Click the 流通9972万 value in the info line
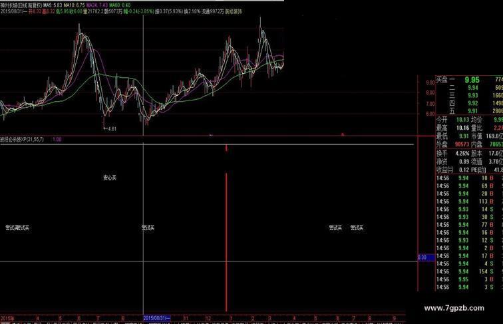Image resolution: width=503 pixels, height=324 pixels. tap(212, 11)
